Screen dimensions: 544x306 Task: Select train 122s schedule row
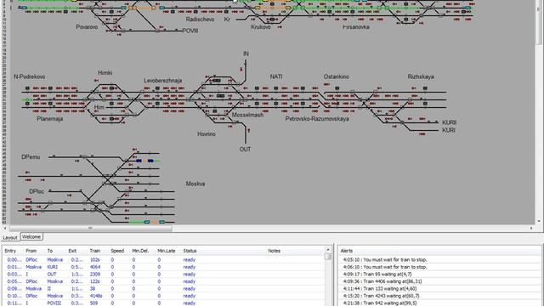164,281
